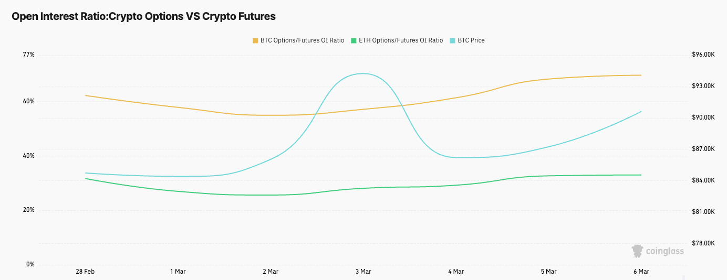Click the coinglass watermark text
The width and height of the screenshot is (727, 280).
coord(665,251)
